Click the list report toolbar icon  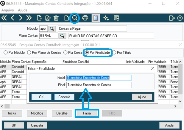point(116,18)
